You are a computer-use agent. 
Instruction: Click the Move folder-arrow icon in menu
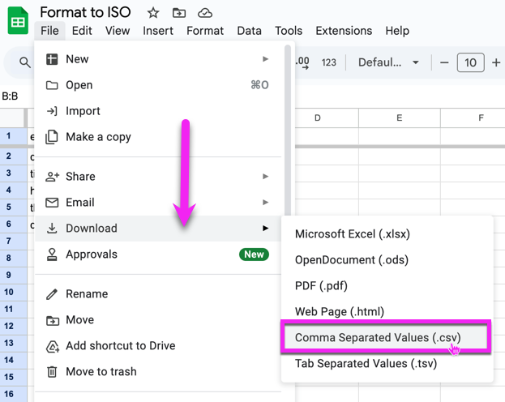coord(53,320)
